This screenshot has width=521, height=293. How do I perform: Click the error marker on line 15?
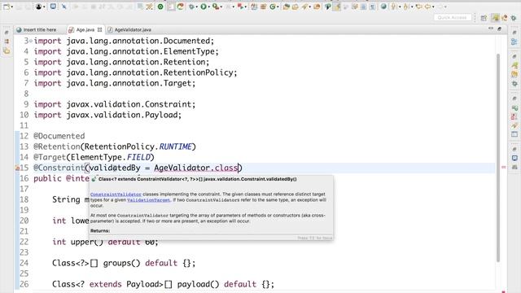[x=17, y=168]
